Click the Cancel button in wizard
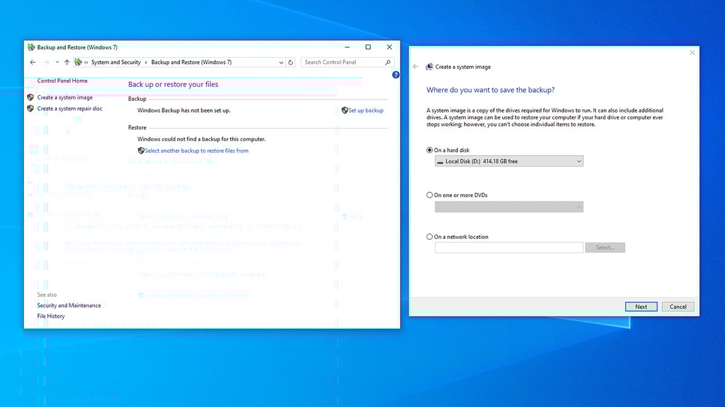 pos(678,306)
